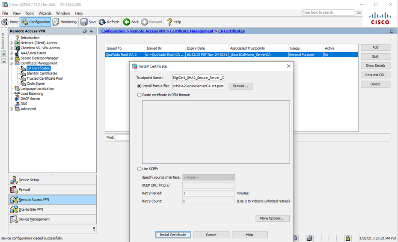Expand the Advanced tree node
Image resolution: width=398 pixels, height=242 pixels.
tap(11, 109)
